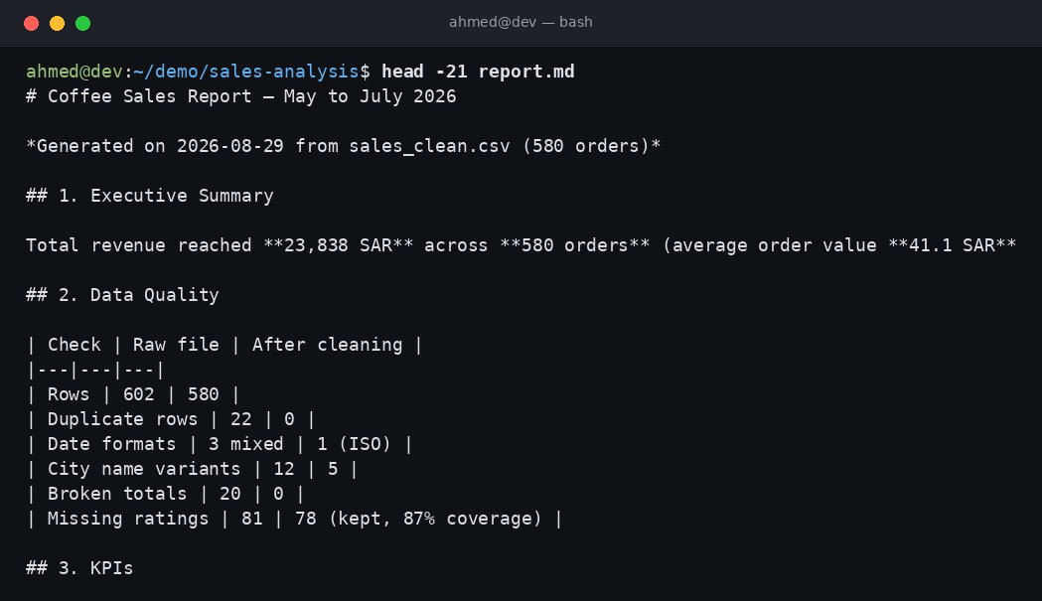Click the yellow minimize window button
The width and height of the screenshot is (1042, 601).
pos(58,23)
